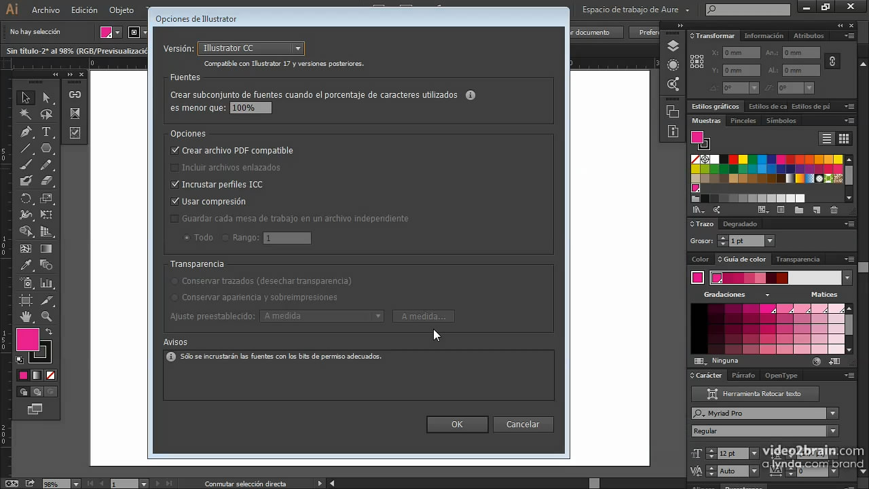Image resolution: width=869 pixels, height=489 pixels.
Task: Open the Objeto menu
Action: (122, 10)
